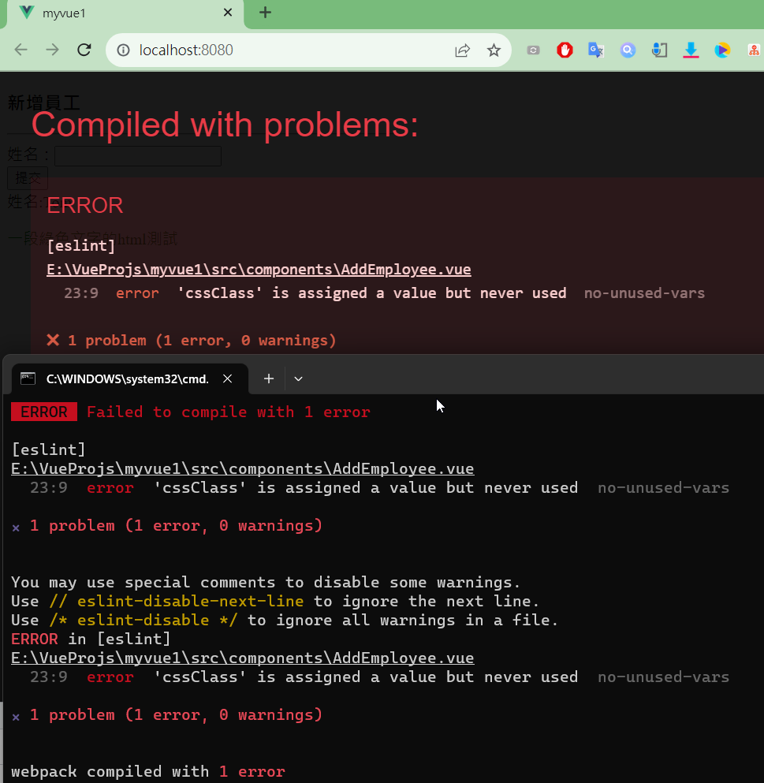Click 'Compiled with problems:' heading
This screenshot has height=783, width=764.
[x=225, y=125]
